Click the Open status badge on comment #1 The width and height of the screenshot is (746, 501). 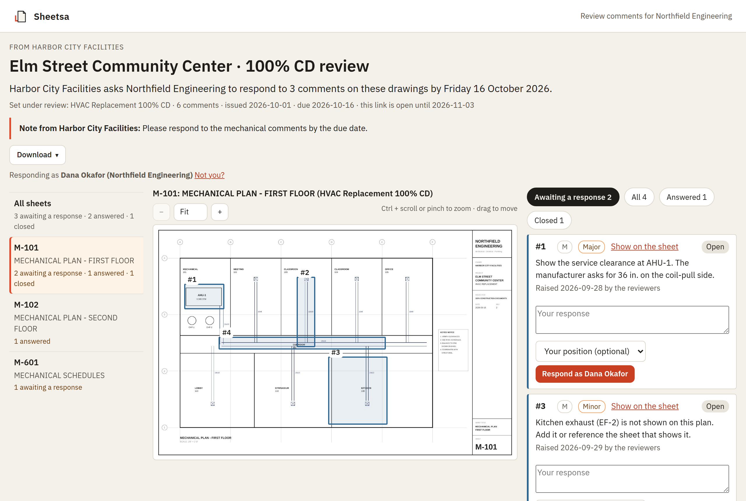pyautogui.click(x=715, y=247)
